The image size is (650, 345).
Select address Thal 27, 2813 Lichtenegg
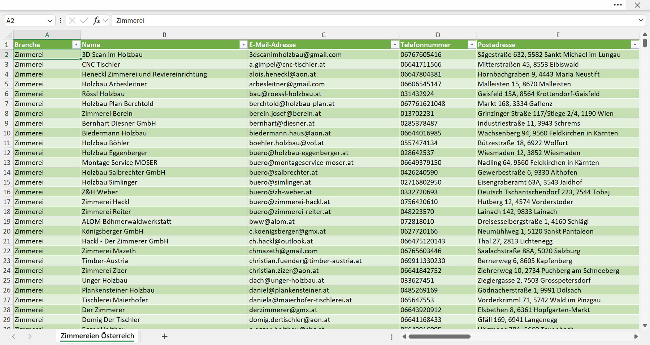(558, 241)
